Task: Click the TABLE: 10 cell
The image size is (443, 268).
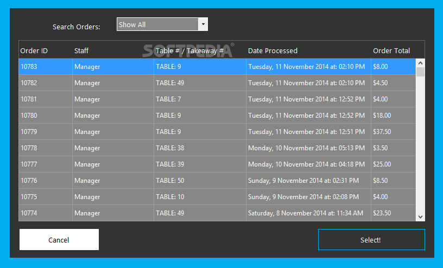Action: [x=200, y=197]
